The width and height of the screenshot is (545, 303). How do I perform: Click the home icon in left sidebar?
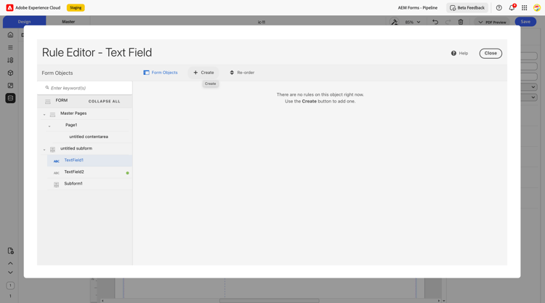click(10, 35)
